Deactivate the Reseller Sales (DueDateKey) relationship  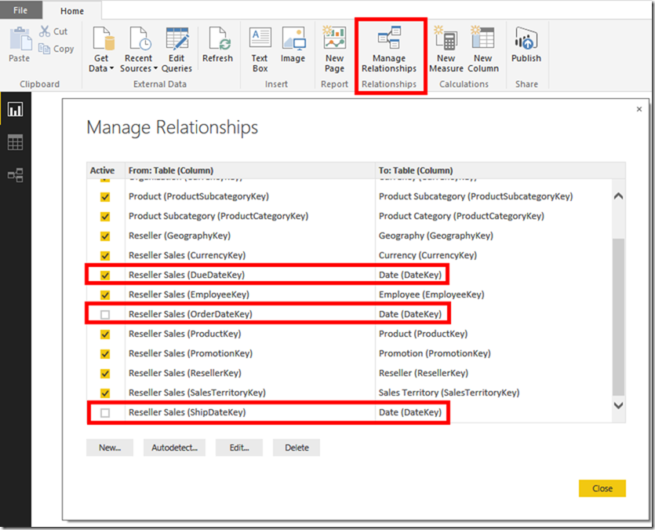pos(105,276)
